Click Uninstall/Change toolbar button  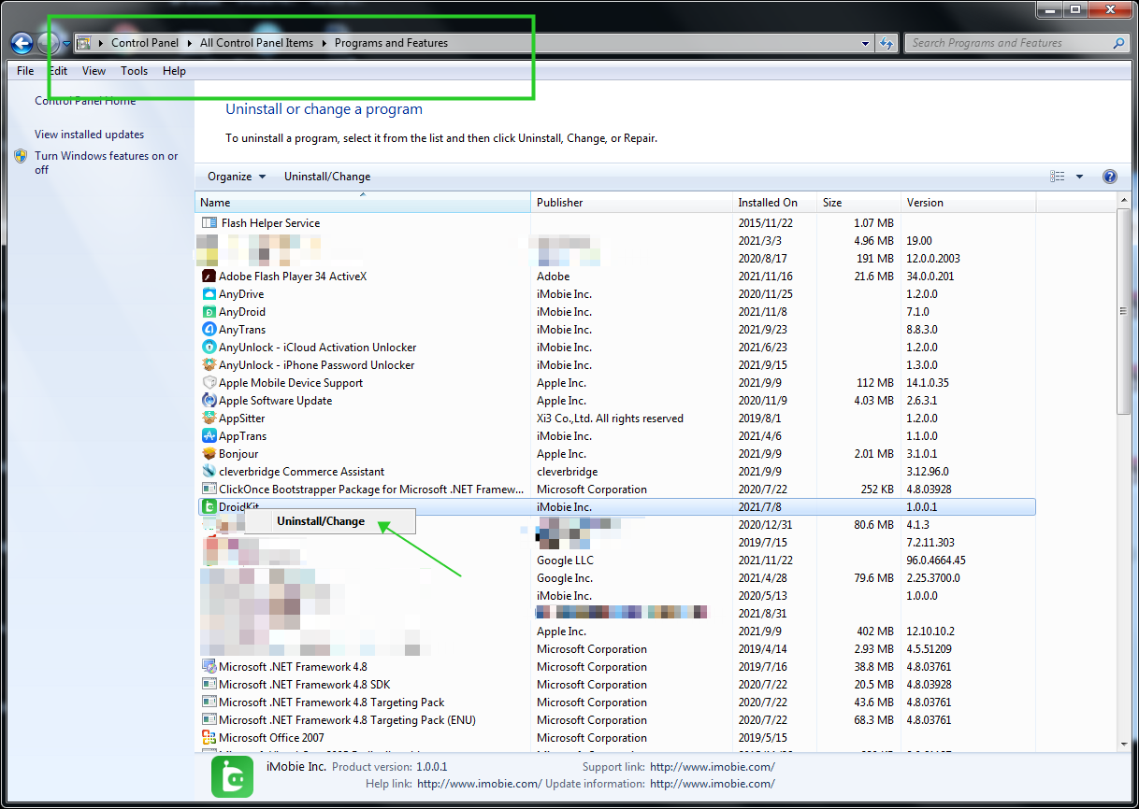point(327,177)
